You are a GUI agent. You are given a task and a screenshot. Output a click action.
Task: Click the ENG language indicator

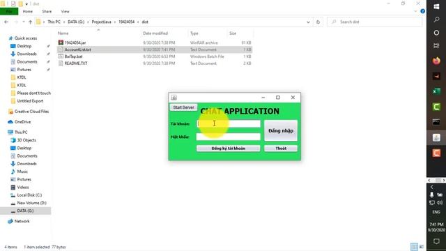click(436, 212)
